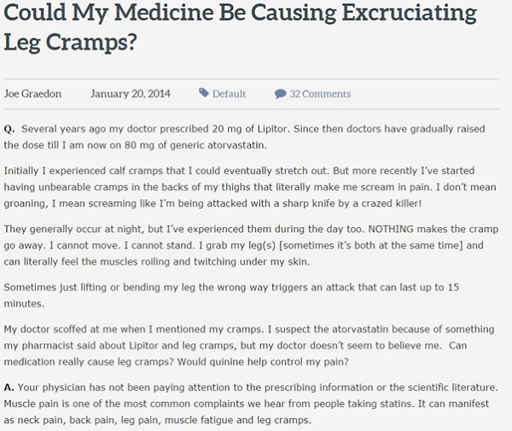Click the speech bubble comments icon
The image size is (512, 431).
pyautogui.click(x=280, y=94)
